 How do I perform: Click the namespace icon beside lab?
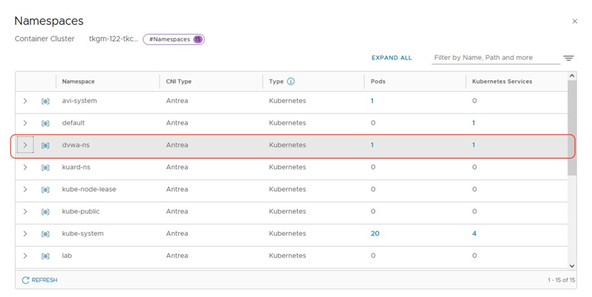[45, 256]
